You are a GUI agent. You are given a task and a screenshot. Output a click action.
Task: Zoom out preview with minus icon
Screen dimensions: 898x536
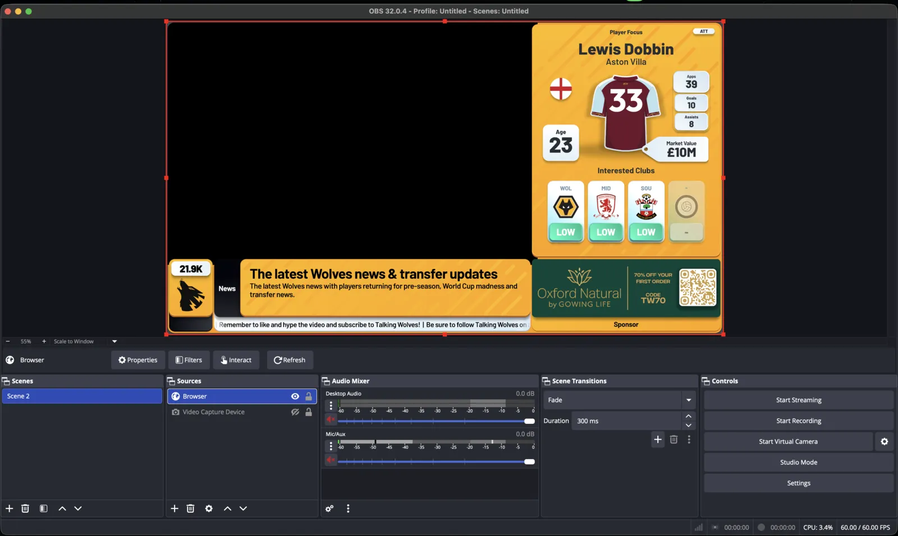coord(8,341)
